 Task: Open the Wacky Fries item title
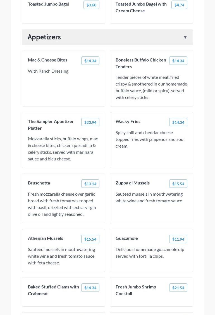[128, 121]
